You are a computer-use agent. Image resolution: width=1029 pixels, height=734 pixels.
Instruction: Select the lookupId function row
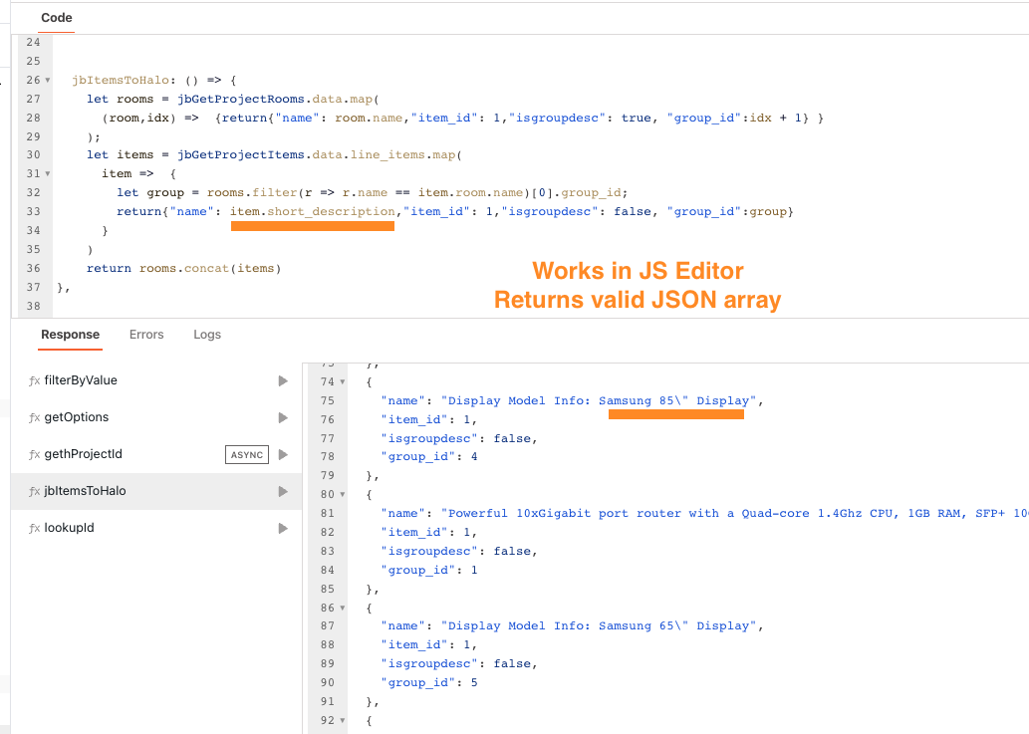click(156, 528)
